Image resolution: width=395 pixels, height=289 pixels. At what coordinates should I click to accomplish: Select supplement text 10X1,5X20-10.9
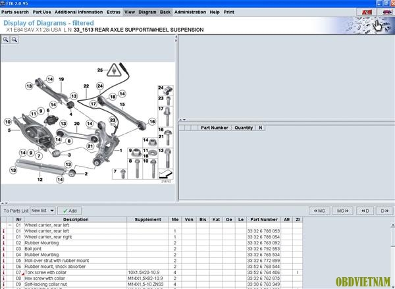click(144, 273)
